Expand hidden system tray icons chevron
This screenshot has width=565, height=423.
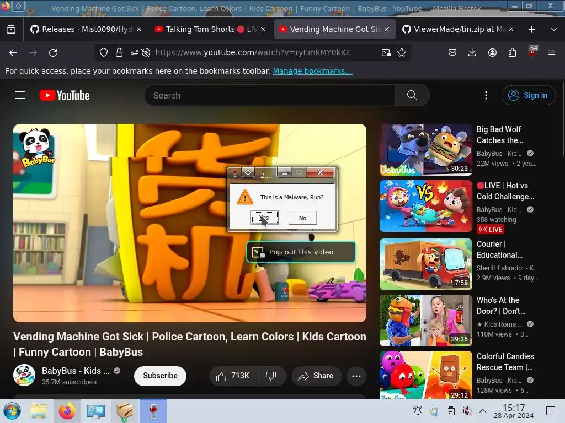483,411
